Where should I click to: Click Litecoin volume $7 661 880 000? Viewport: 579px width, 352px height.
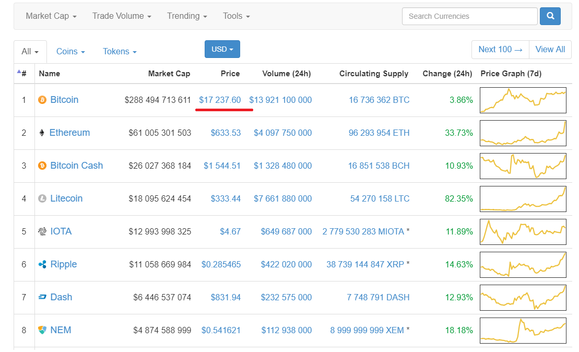(x=282, y=198)
